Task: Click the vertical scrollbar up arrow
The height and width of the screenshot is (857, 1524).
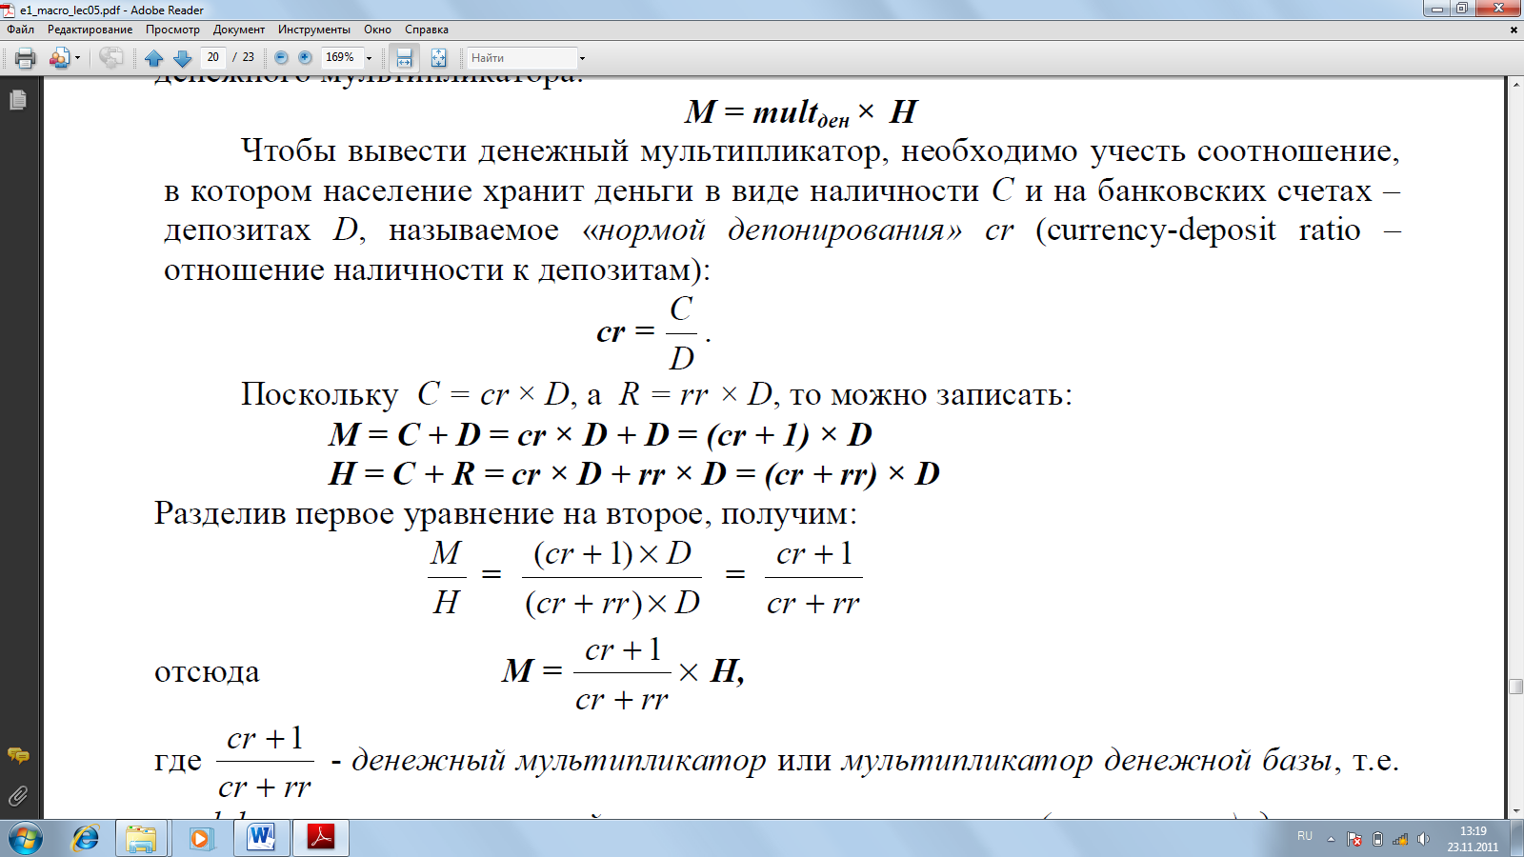Action: 1515,84
